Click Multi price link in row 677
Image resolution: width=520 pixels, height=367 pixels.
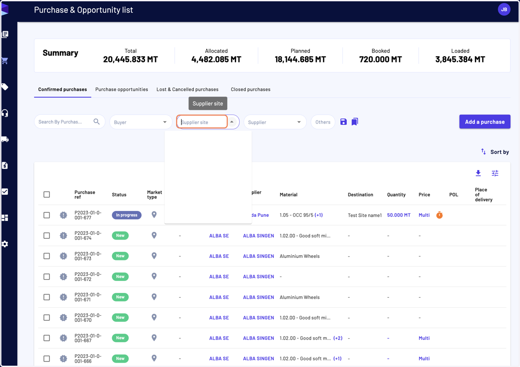[424, 215]
